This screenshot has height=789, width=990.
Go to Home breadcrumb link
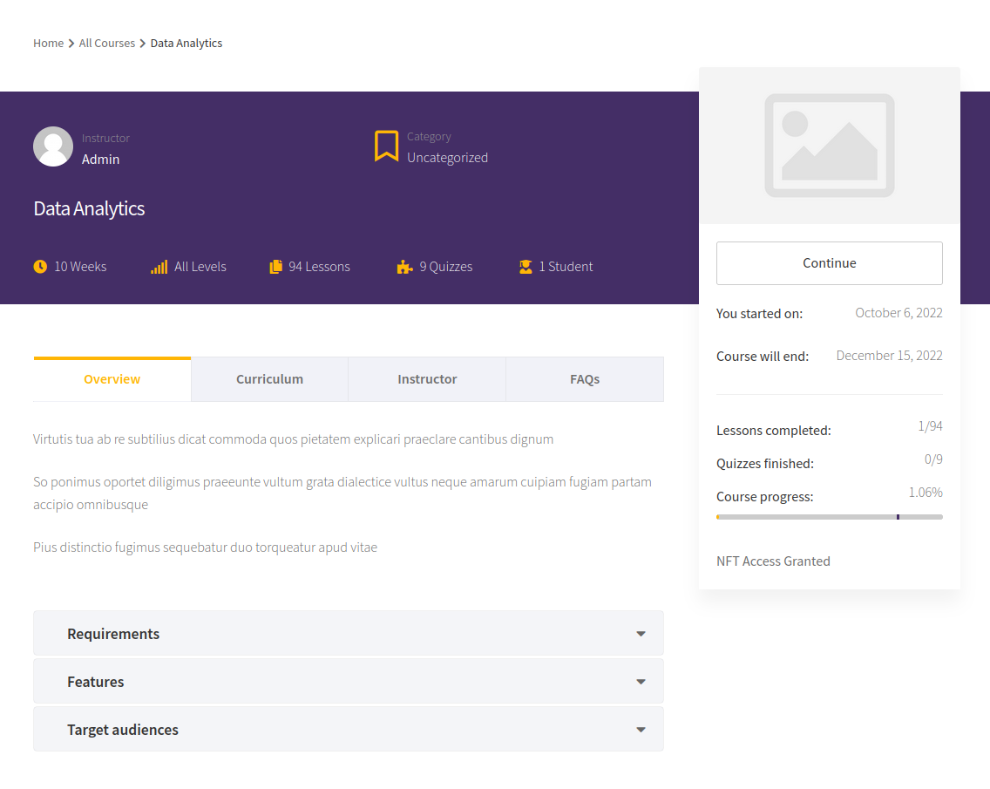(x=49, y=43)
